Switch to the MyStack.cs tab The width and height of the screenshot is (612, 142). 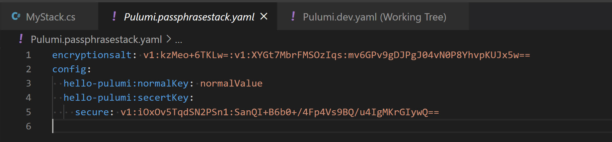coord(49,17)
